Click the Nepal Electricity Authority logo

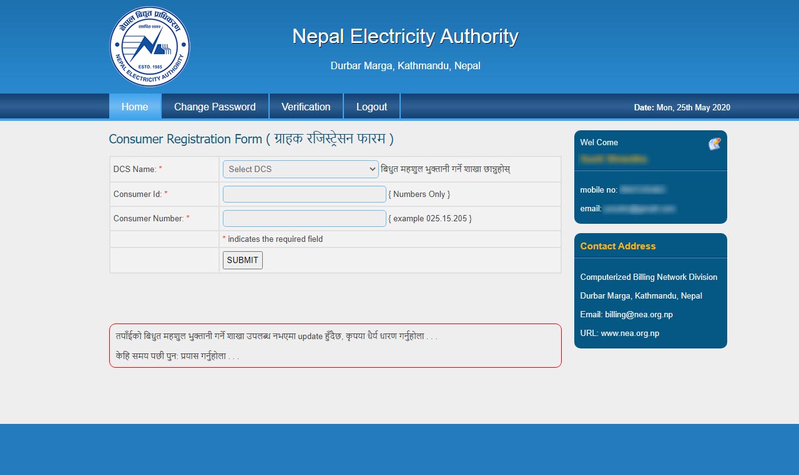[150, 47]
